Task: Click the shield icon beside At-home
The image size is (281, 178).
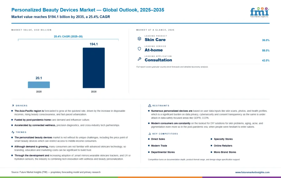Action: (140, 49)
